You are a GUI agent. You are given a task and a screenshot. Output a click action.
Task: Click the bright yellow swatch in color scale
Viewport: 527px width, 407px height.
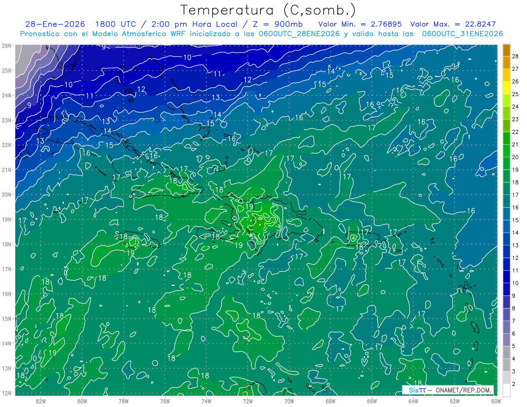506,88
